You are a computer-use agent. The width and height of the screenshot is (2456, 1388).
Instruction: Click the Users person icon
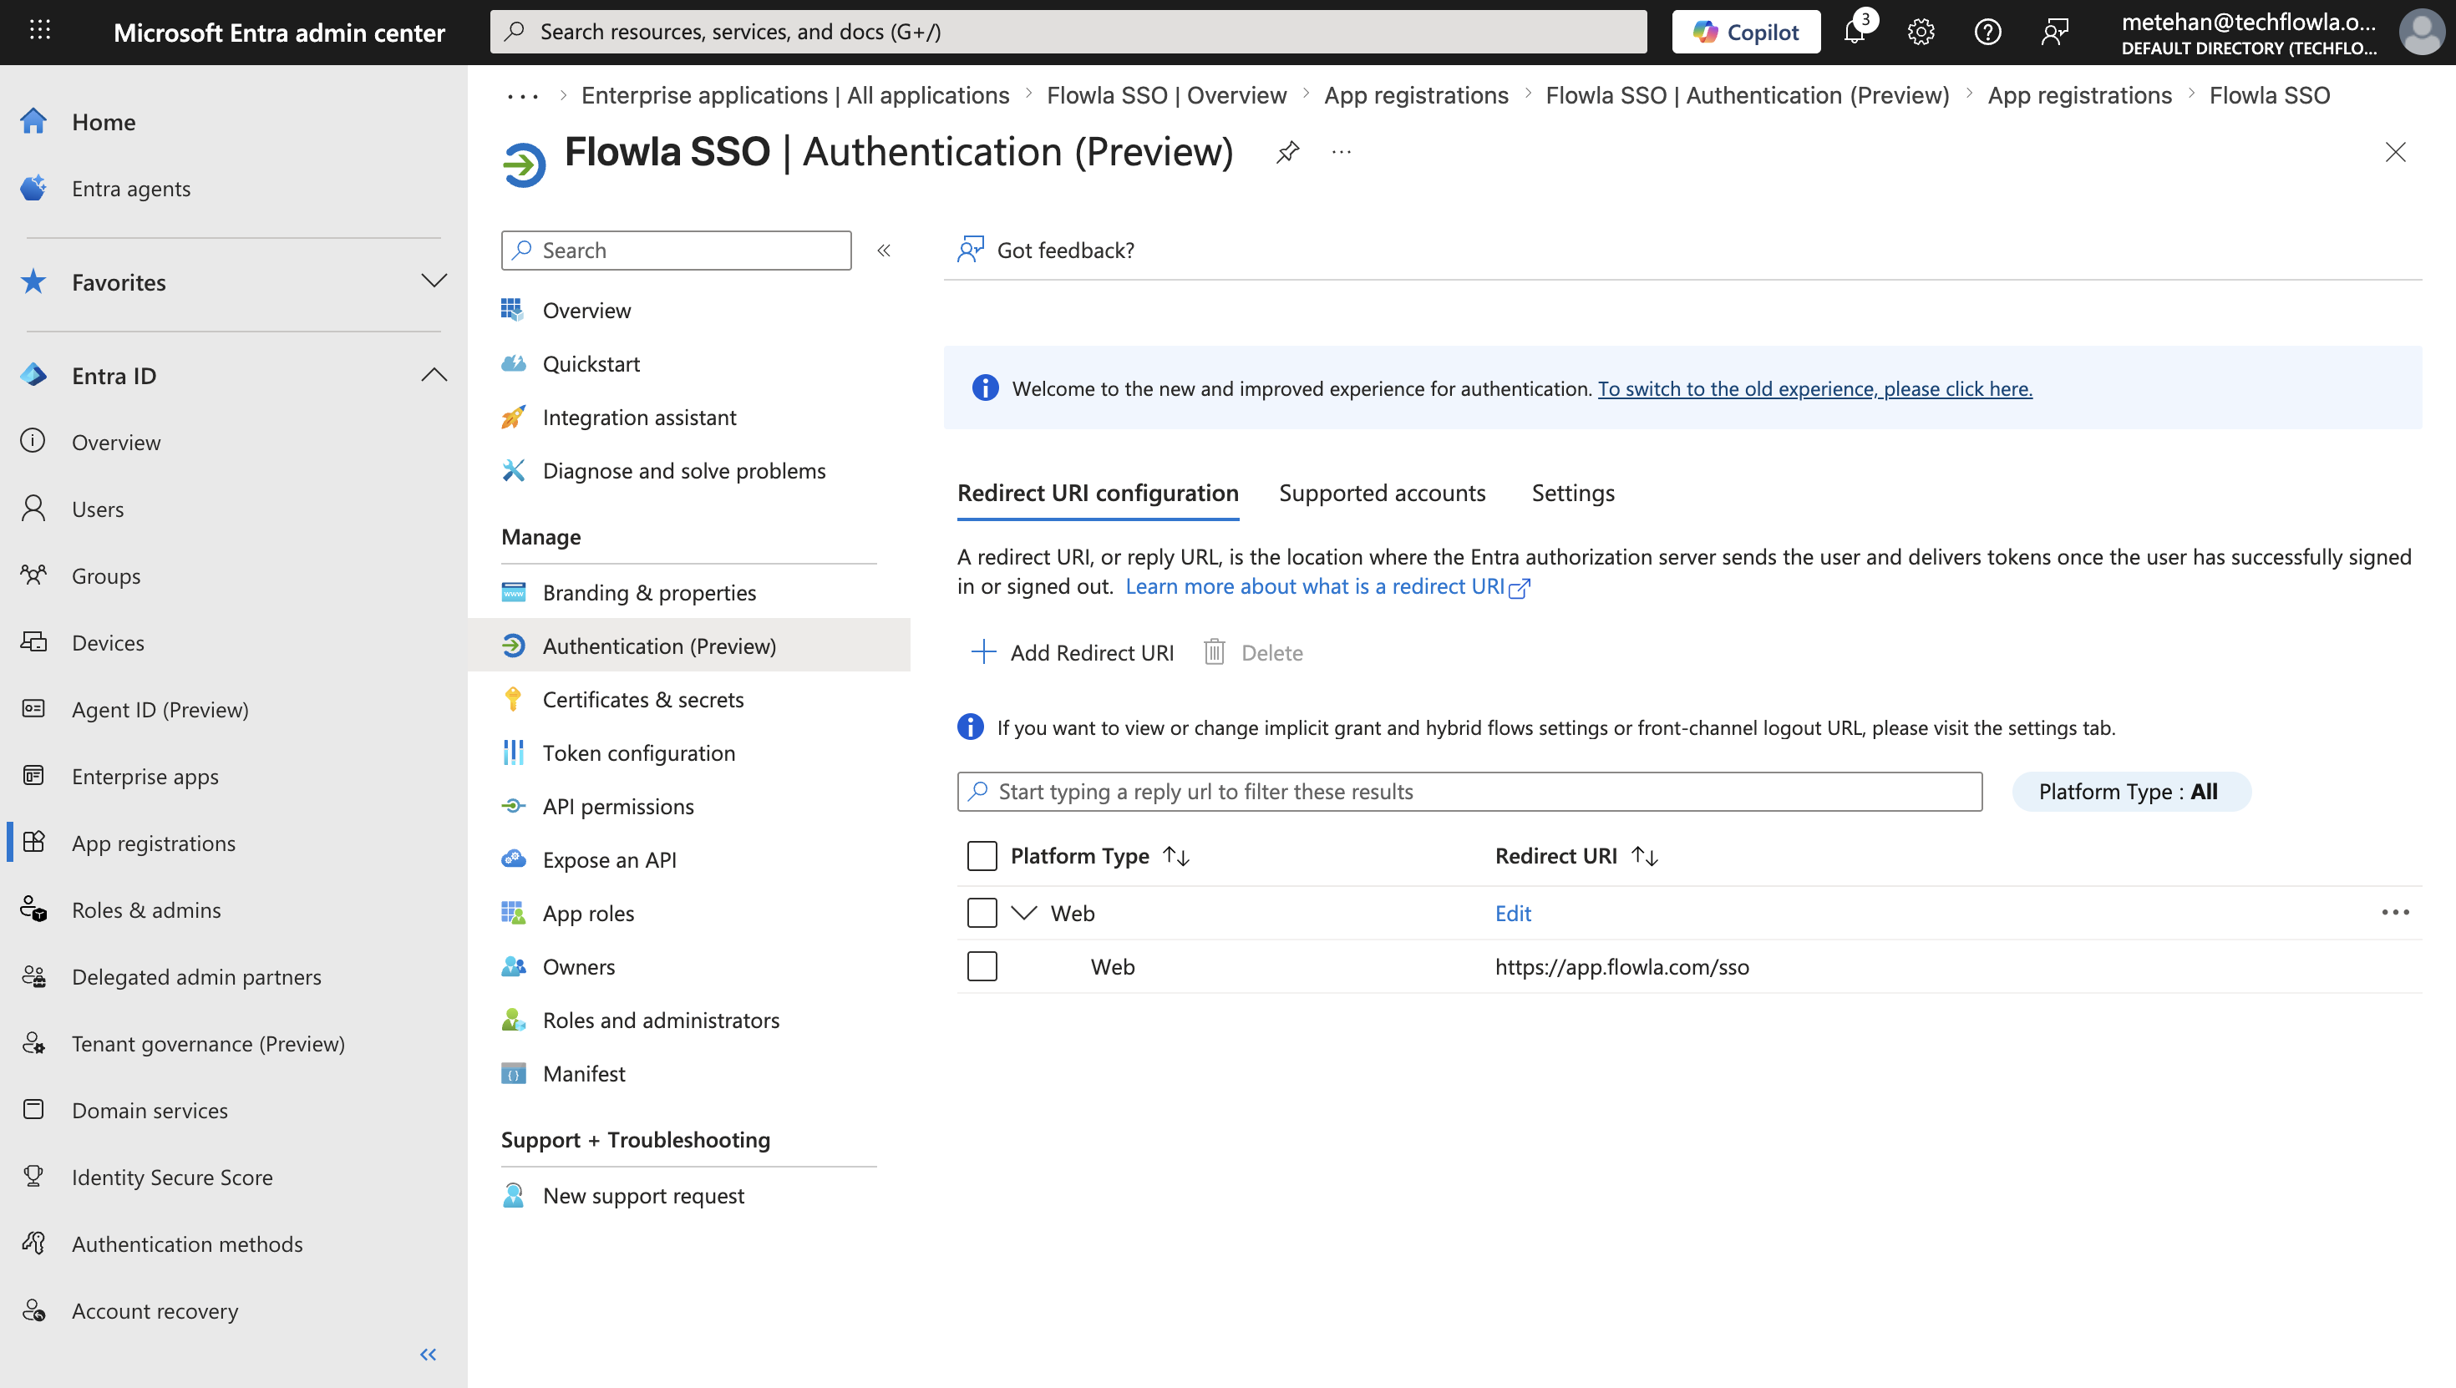click(x=33, y=508)
